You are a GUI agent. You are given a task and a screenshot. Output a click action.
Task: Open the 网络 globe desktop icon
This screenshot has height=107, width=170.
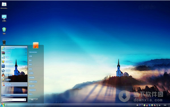(4, 31)
